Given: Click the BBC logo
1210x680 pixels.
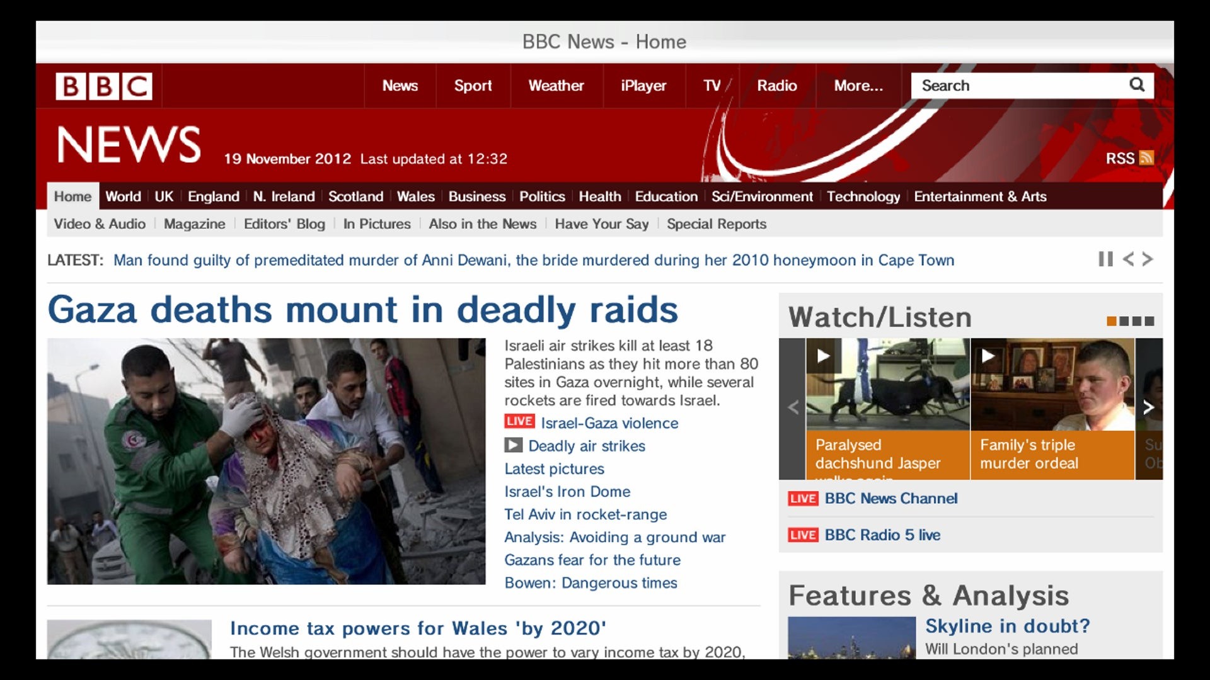Looking at the screenshot, I should pos(104,86).
